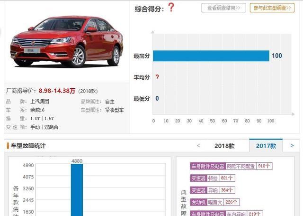This screenshot has height=216, width=303.
Task: Click the 4890 y-axis label in fault chart
Action: pos(28,165)
